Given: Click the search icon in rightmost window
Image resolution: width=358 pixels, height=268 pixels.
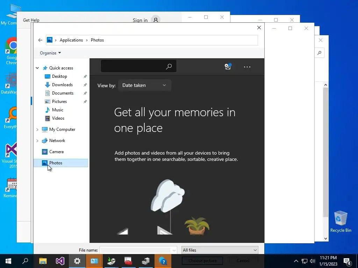Looking at the screenshot, I should point(320,53).
